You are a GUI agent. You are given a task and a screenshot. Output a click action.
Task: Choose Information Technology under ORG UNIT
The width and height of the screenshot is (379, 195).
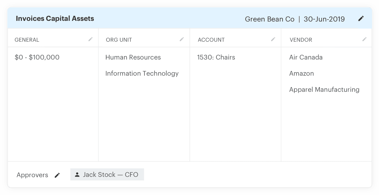tap(142, 73)
